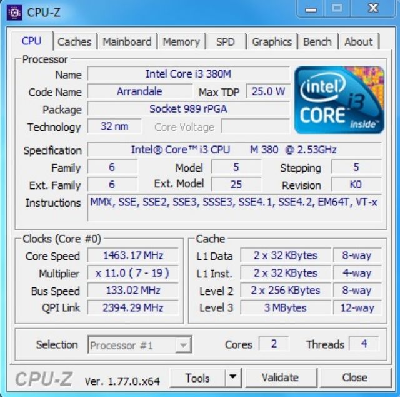Open the Tools dropdown arrow

pyautogui.click(x=233, y=378)
